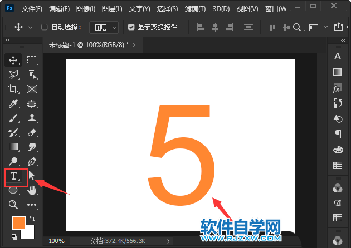The height and width of the screenshot is (248, 351).
Task: Click the Share export icon
Action: coord(339,27)
